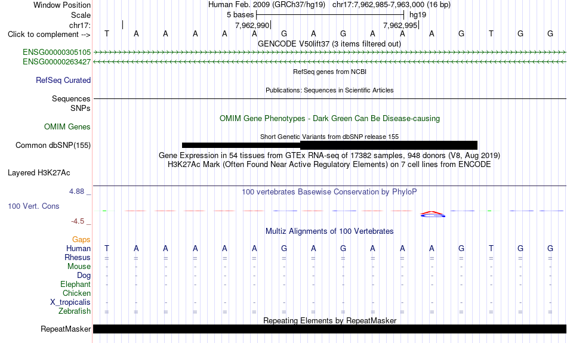Click 'Multiz Alignments of 100 Vertebrates' title
The width and height of the screenshot is (567, 343).
(329, 231)
